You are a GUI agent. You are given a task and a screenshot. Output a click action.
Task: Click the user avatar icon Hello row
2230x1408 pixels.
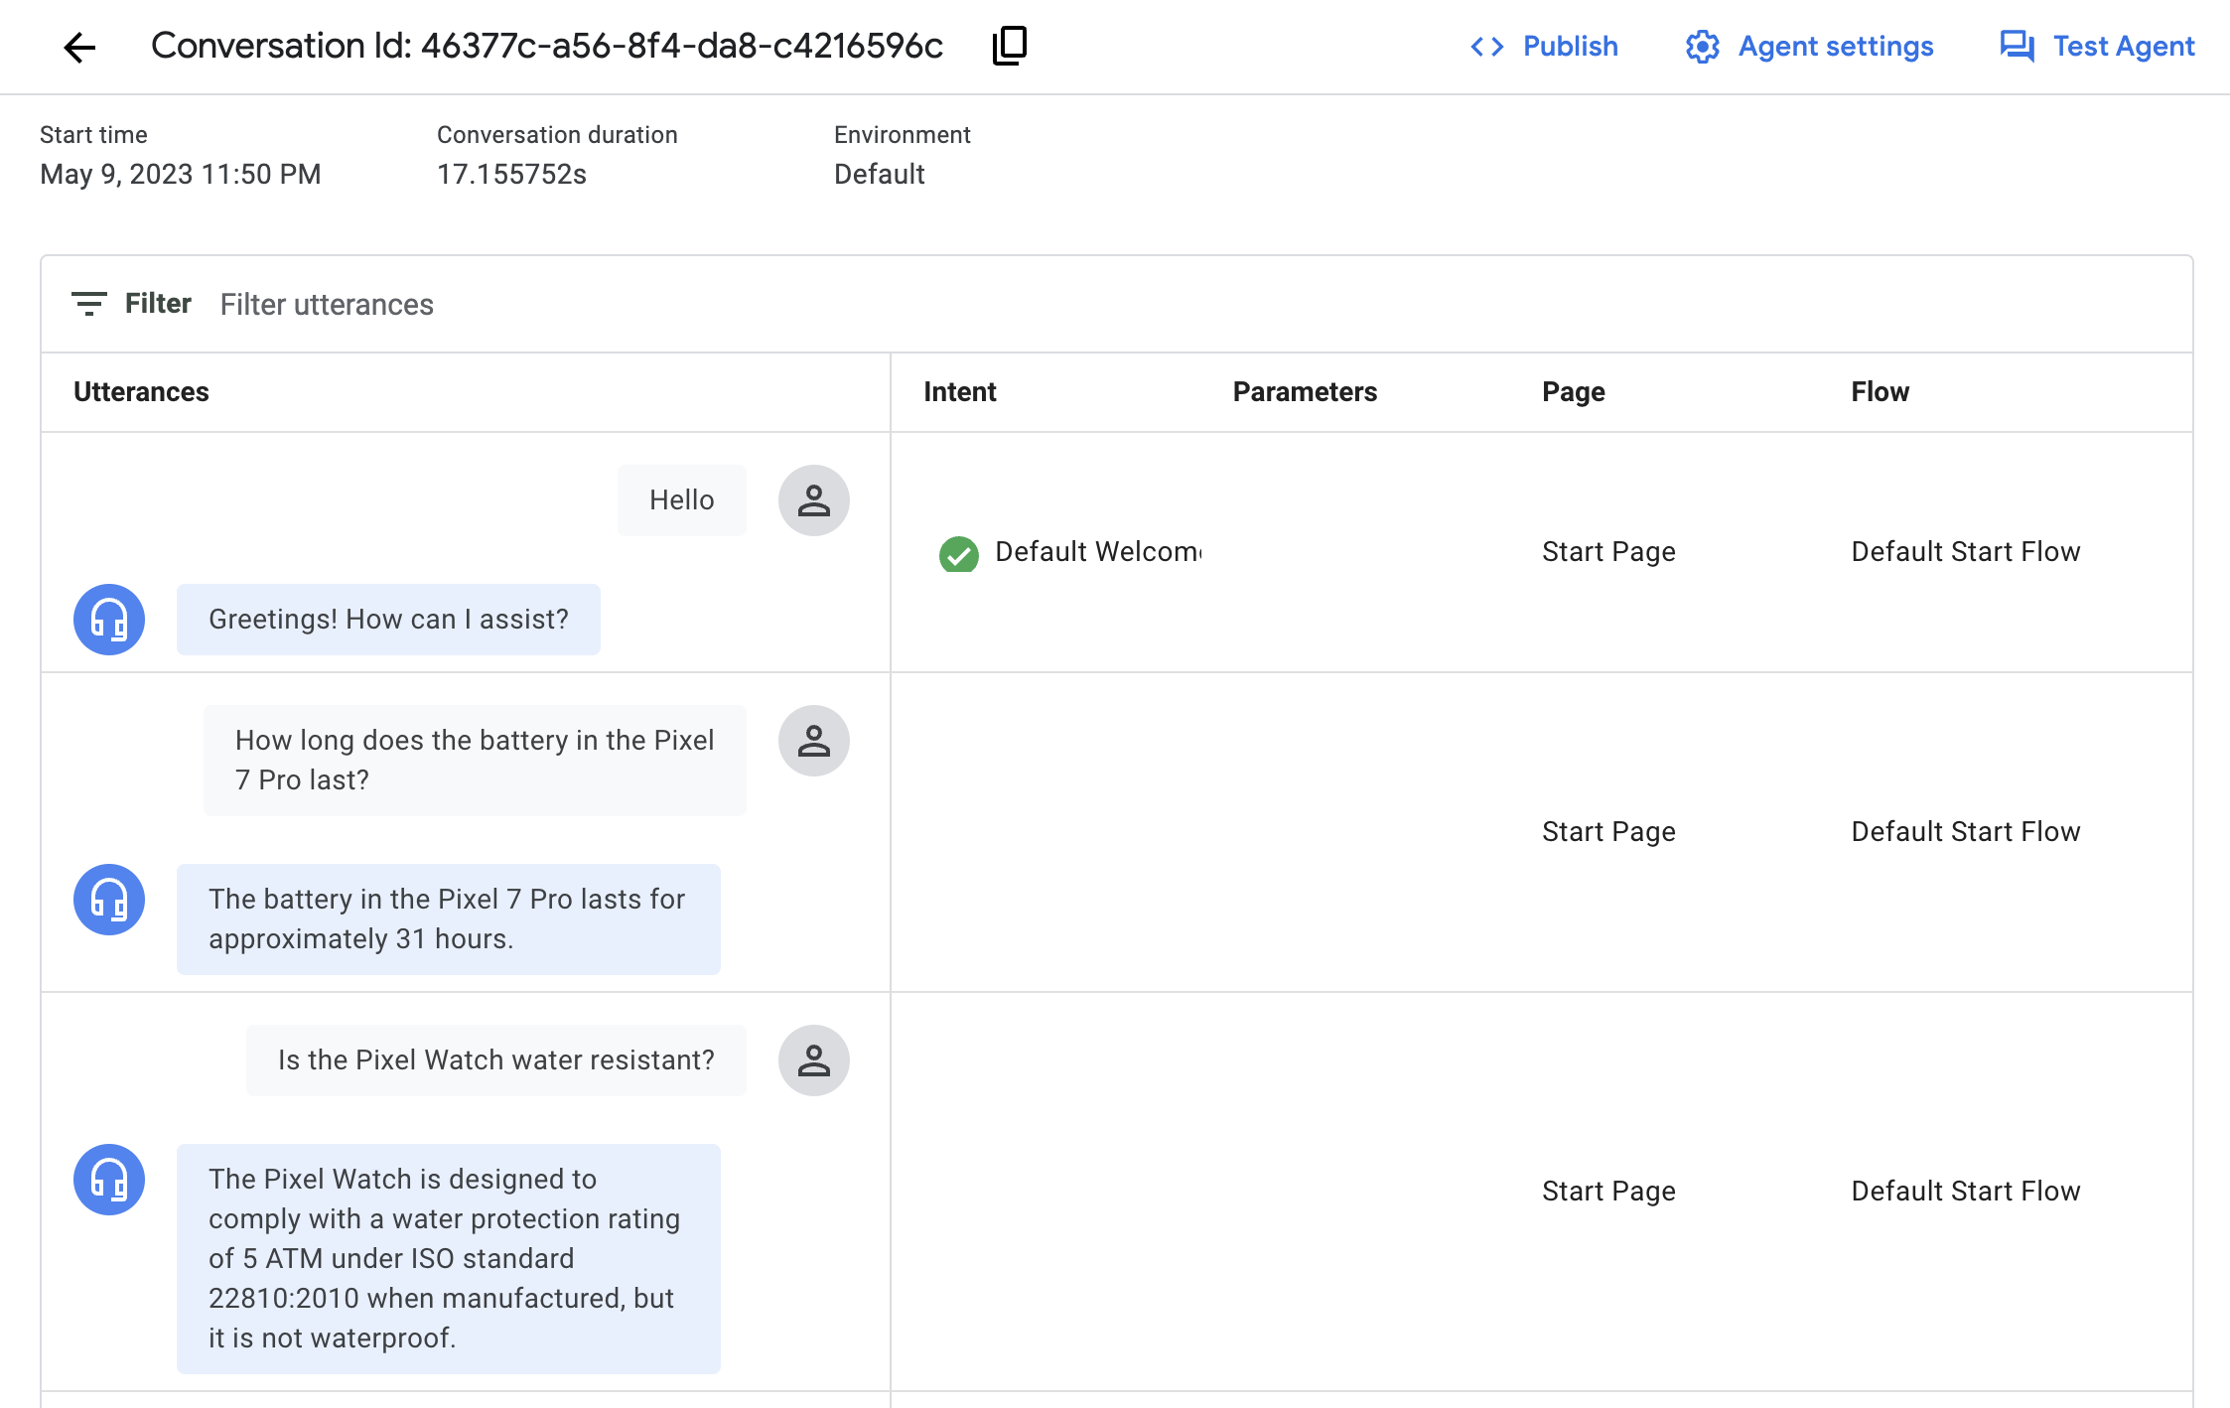tap(814, 499)
